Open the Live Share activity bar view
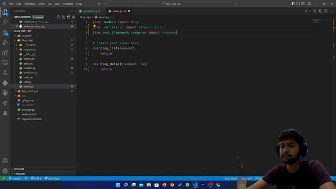Image resolution: width=336 pixels, height=189 pixels. point(5,103)
